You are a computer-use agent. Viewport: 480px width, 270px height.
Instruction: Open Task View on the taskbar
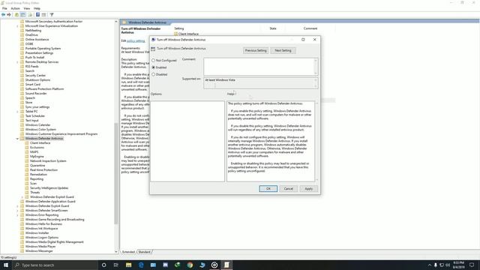click(116, 265)
